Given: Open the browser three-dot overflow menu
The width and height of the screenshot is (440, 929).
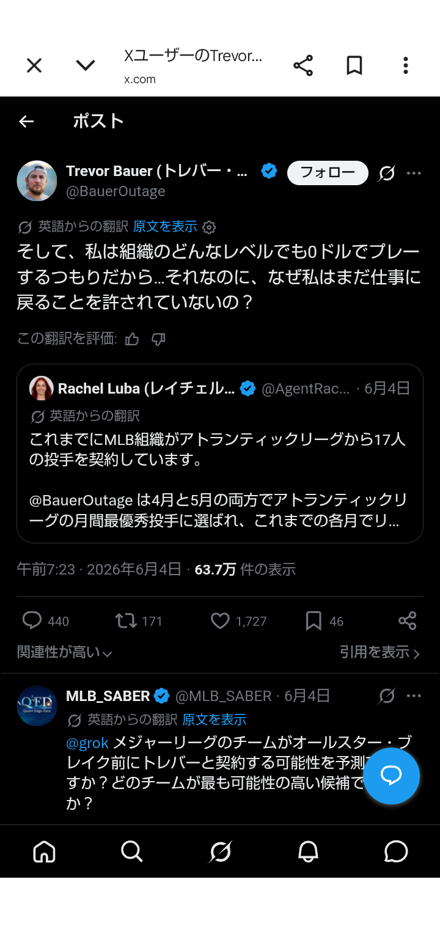Looking at the screenshot, I should (405, 65).
